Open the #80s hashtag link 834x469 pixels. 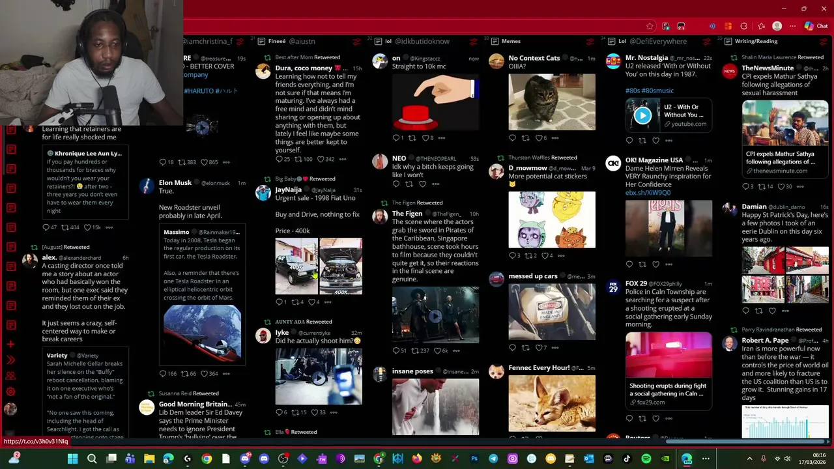[x=632, y=91]
